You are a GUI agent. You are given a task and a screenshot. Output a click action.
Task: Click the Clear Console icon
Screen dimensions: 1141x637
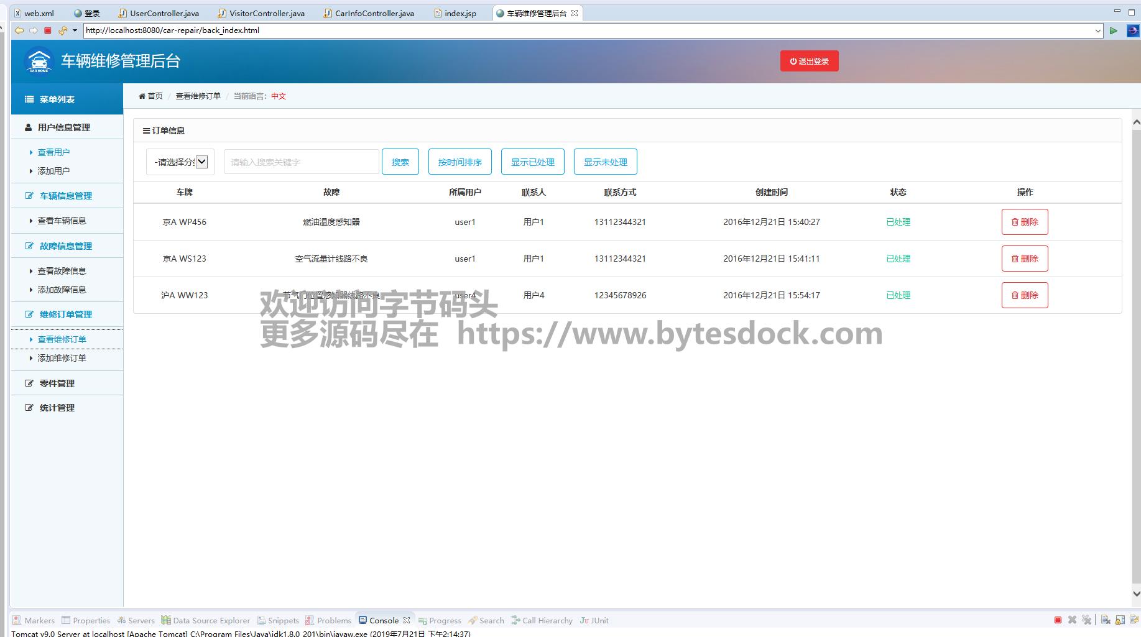click(x=1106, y=620)
